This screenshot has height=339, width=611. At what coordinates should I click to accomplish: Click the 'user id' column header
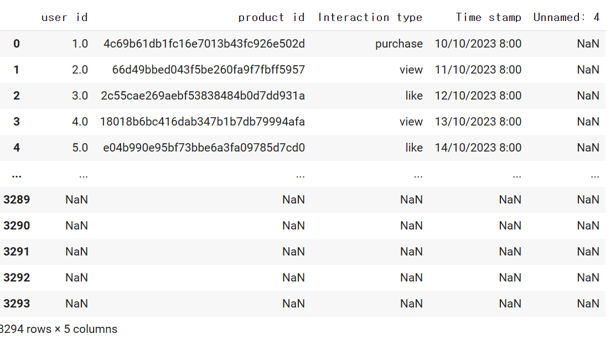[64, 17]
